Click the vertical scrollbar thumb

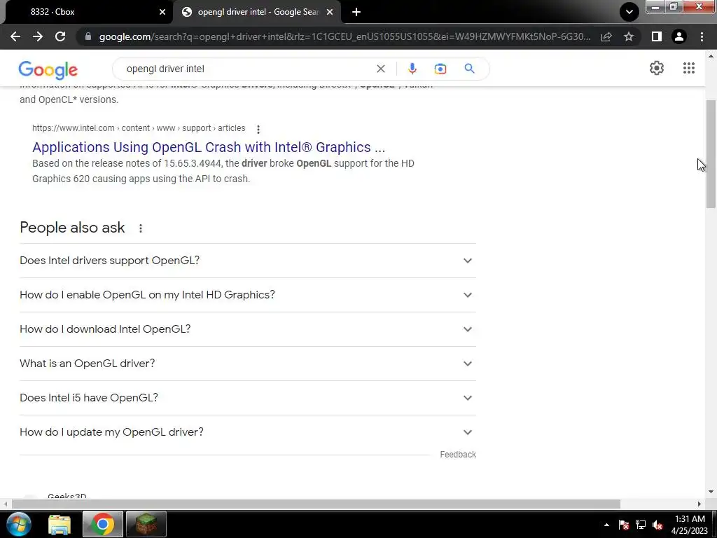click(711, 153)
